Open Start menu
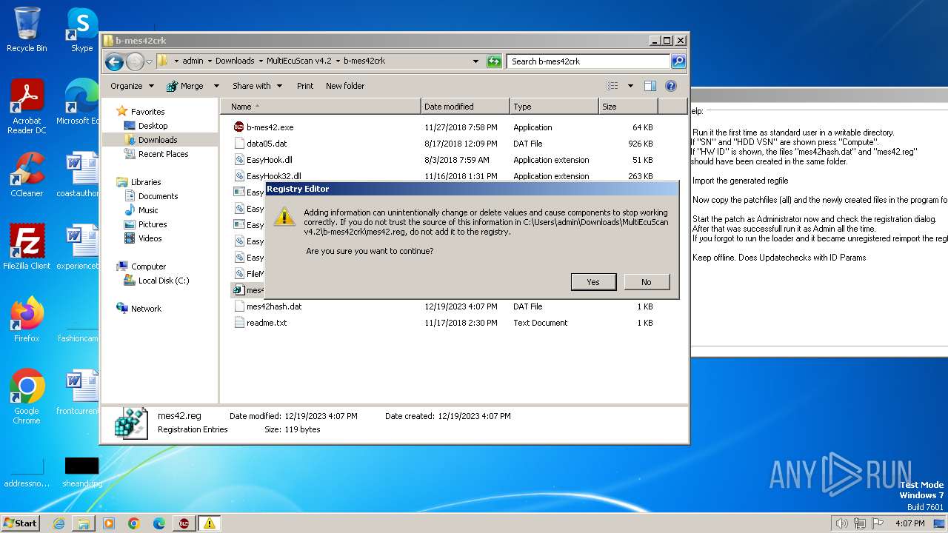The width and height of the screenshot is (948, 533). (x=20, y=523)
